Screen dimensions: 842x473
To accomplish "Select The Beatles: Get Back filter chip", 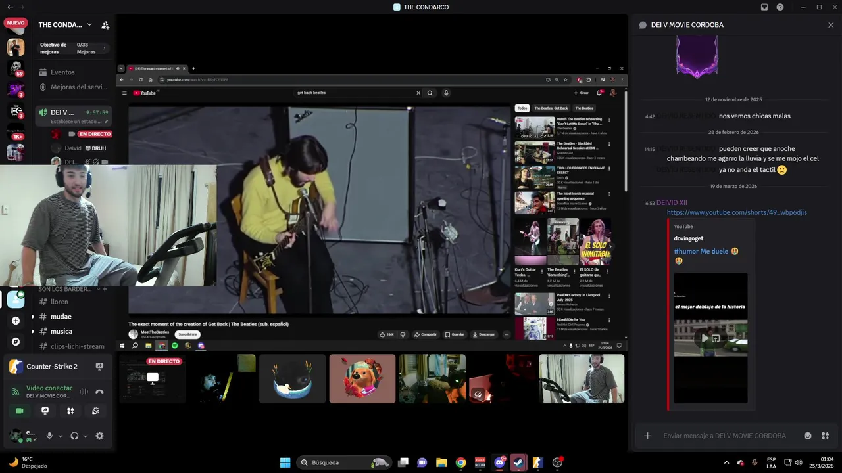I will click(551, 108).
